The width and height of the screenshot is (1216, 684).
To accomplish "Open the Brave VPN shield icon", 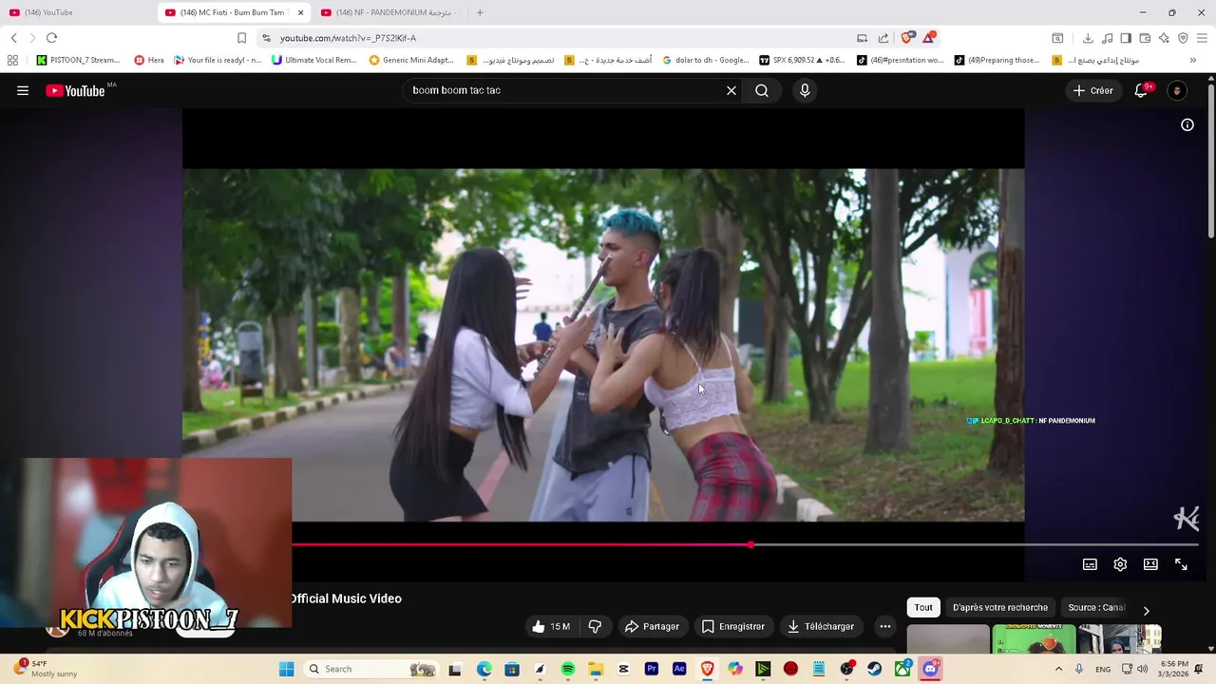I will click(x=1183, y=38).
